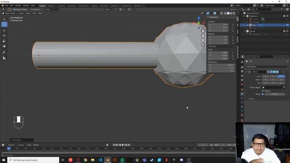The width and height of the screenshot is (290, 163).
Task: Open the Keying popover in the timeline
Action: 22,145
